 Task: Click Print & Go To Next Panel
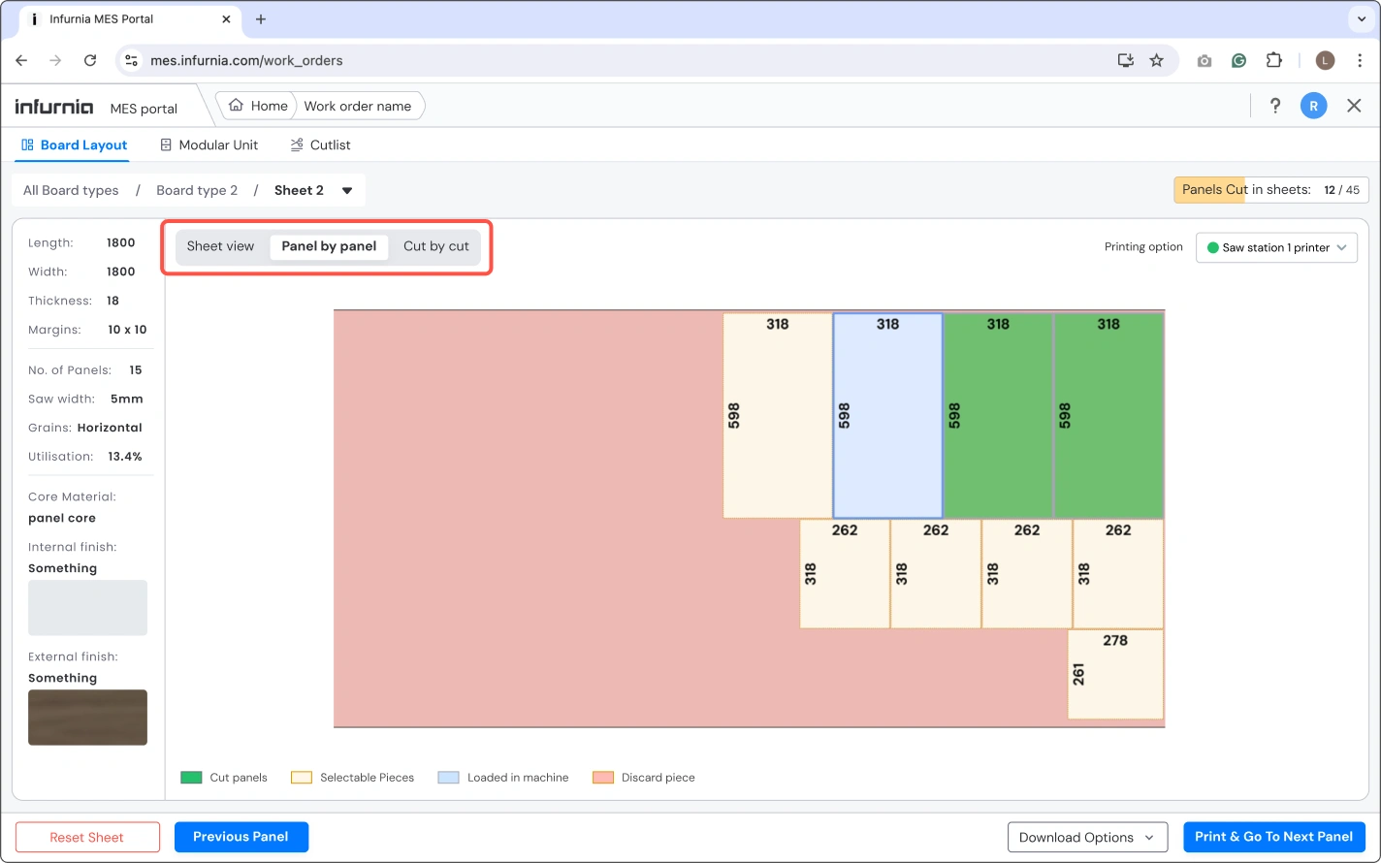point(1274,837)
